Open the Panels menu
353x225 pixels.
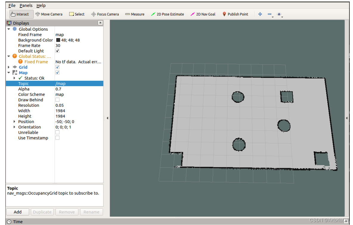click(26, 5)
